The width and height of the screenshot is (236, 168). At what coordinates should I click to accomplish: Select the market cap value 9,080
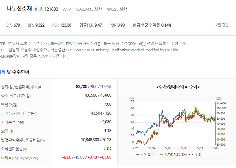click(107, 122)
